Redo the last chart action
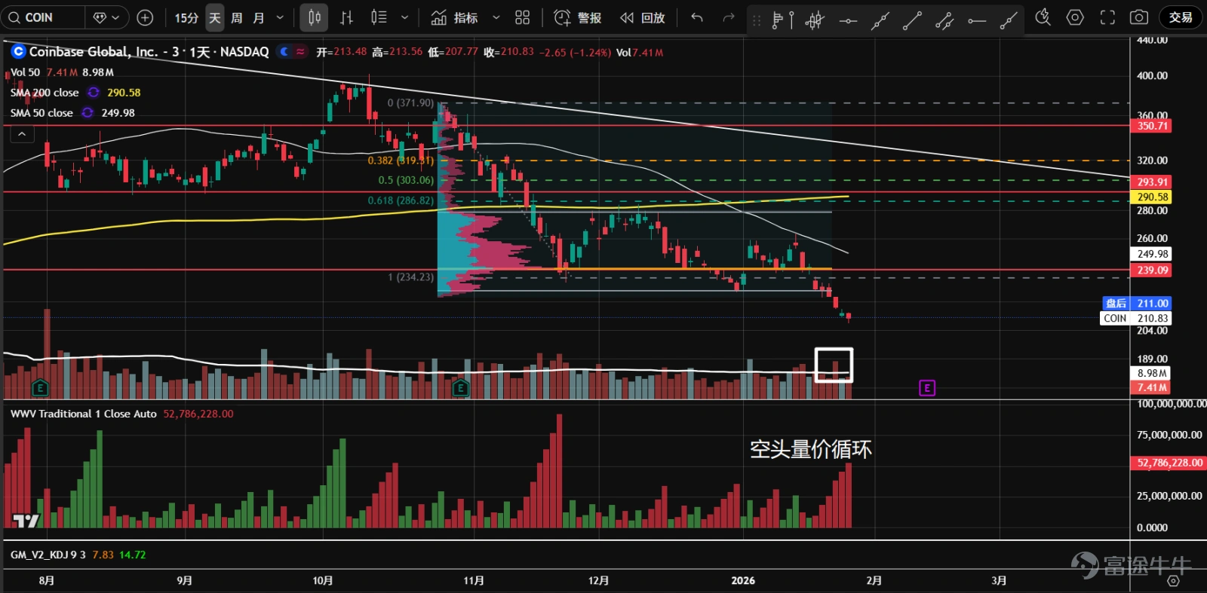Viewport: 1207px width, 593px height. point(728,17)
